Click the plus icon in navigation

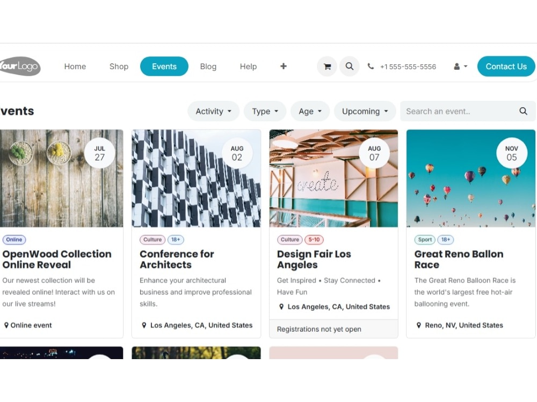point(283,66)
